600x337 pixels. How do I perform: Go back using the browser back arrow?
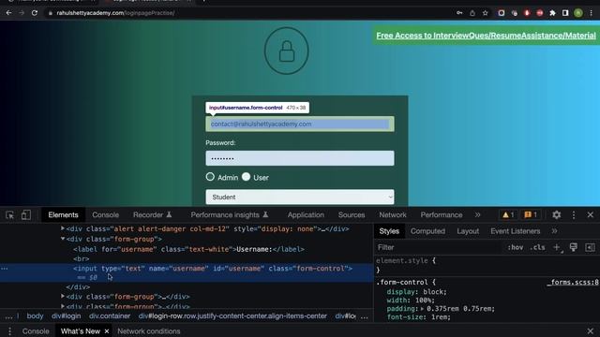8,13
